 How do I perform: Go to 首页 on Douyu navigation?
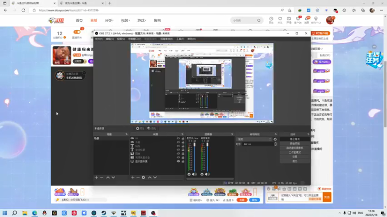coord(79,20)
